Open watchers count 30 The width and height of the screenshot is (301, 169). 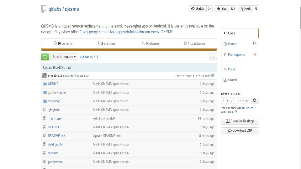[209, 9]
